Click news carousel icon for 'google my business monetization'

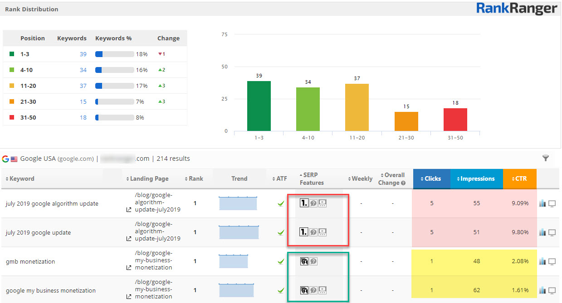pos(304,290)
